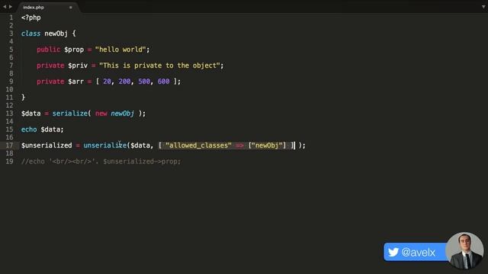488x274 pixels.
Task: Click the "$prop" variable
Action: pyautogui.click(x=74, y=49)
